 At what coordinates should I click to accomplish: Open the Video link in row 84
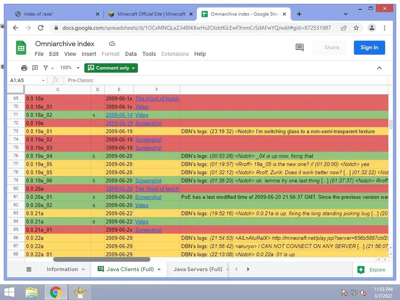(x=142, y=222)
